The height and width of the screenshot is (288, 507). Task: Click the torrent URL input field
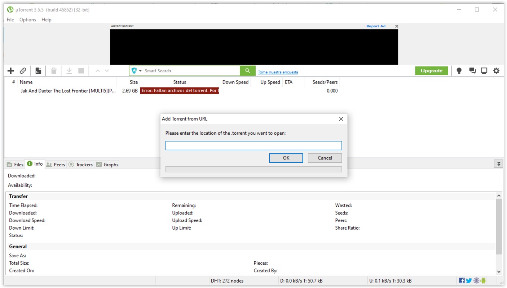click(253, 145)
